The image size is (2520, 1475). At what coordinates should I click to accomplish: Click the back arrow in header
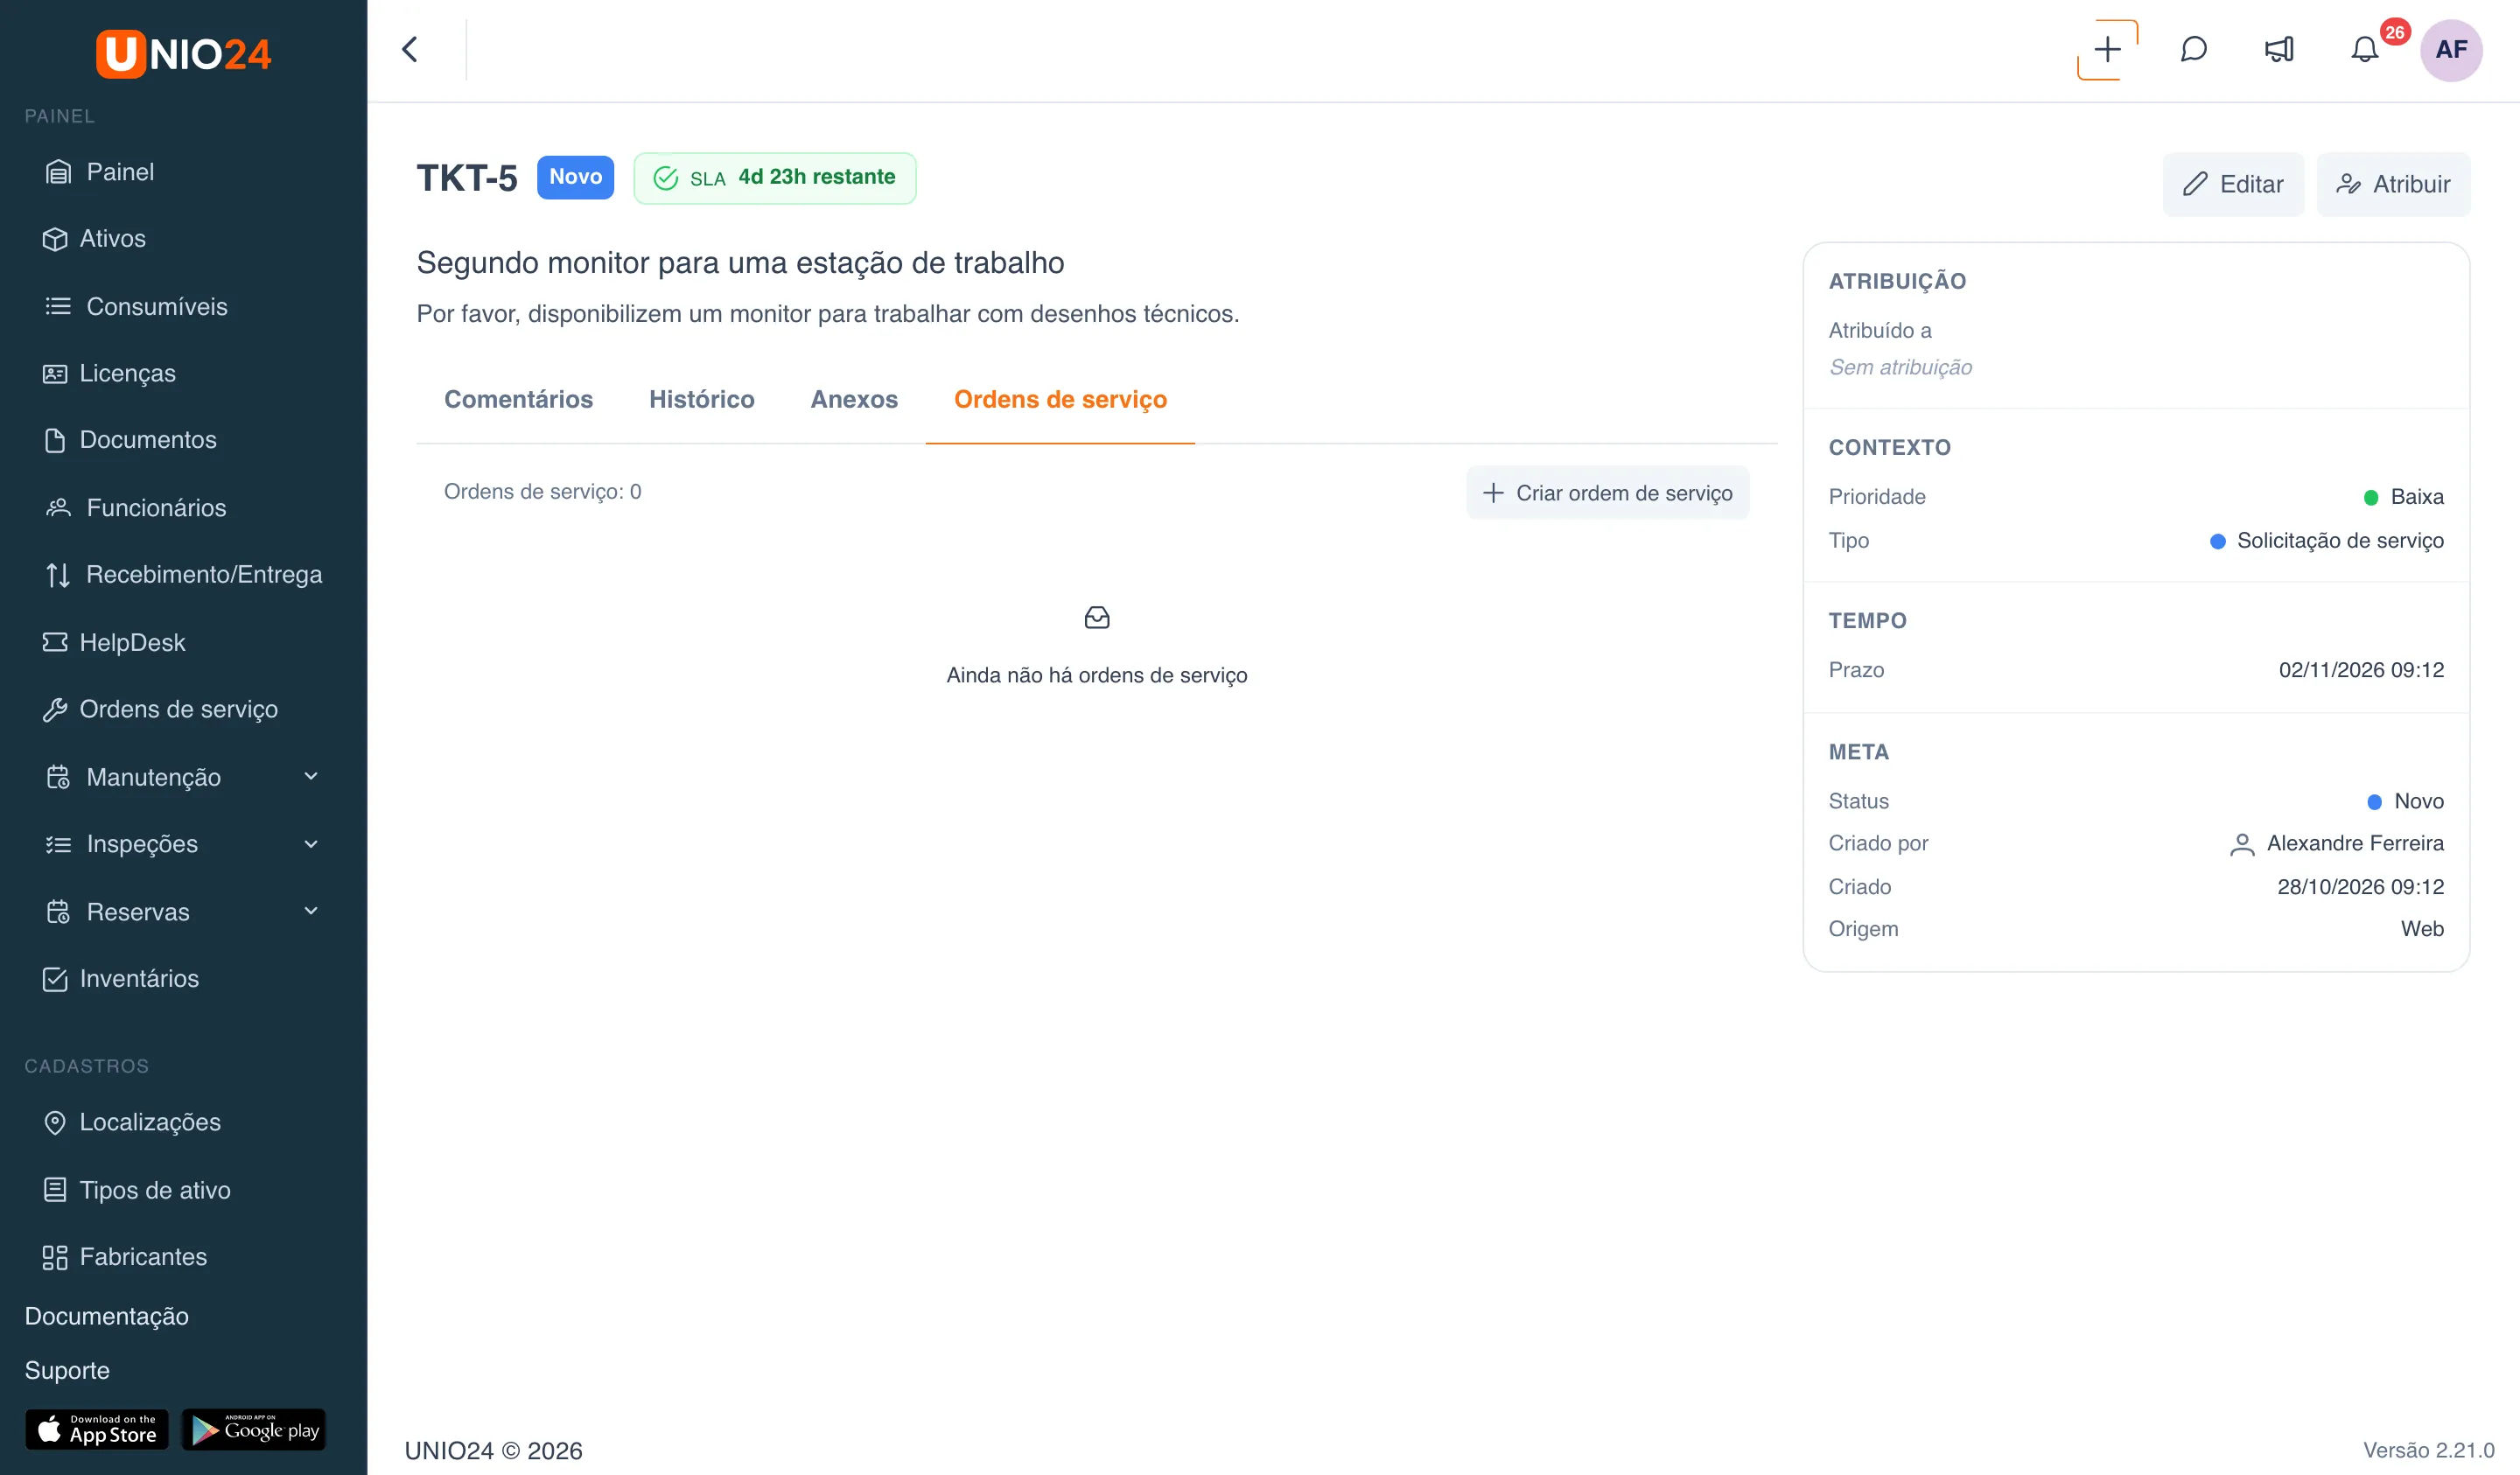(410, 49)
